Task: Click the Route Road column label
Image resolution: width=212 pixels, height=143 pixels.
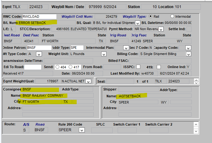Action: pos(40,124)
